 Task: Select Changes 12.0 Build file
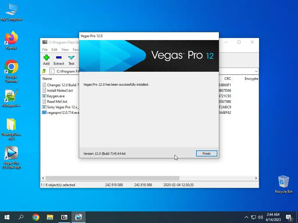click(x=61, y=85)
